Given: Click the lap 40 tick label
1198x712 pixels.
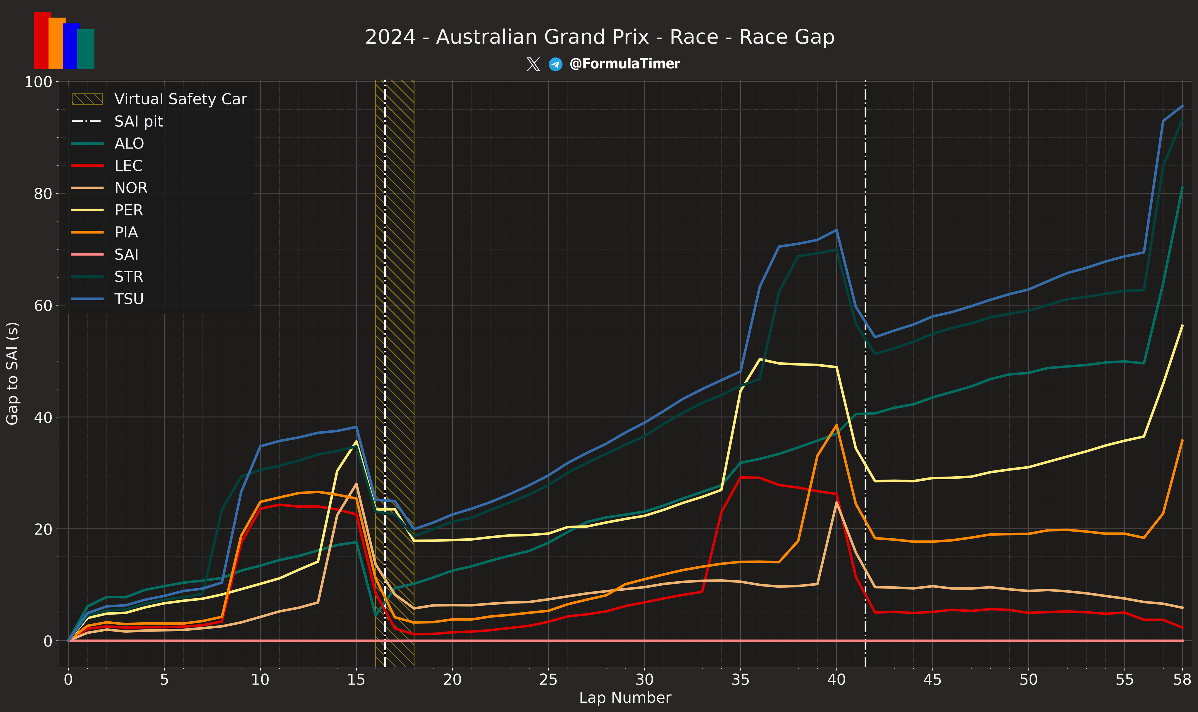Looking at the screenshot, I should tap(836, 679).
